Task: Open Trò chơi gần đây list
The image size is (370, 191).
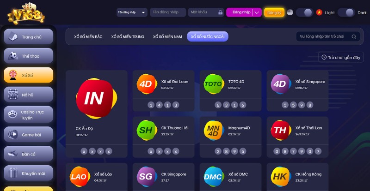Action: 341,57
